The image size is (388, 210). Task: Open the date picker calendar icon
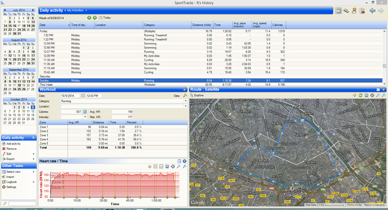click(83, 96)
